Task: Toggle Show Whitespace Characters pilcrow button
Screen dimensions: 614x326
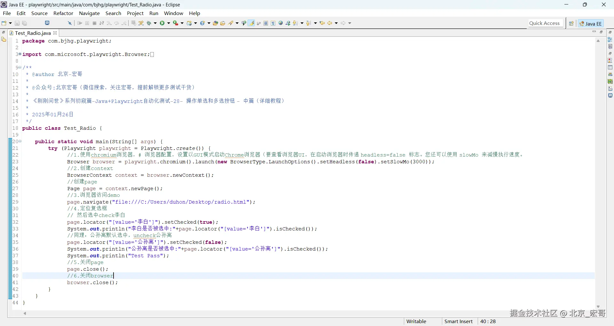Action: (273, 23)
